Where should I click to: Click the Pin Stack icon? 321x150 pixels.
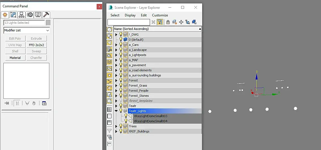pos(7,103)
